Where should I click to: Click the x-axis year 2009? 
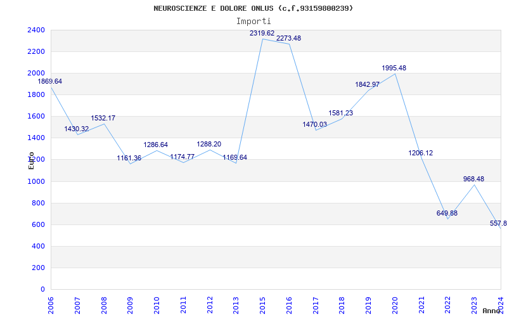tap(131, 306)
